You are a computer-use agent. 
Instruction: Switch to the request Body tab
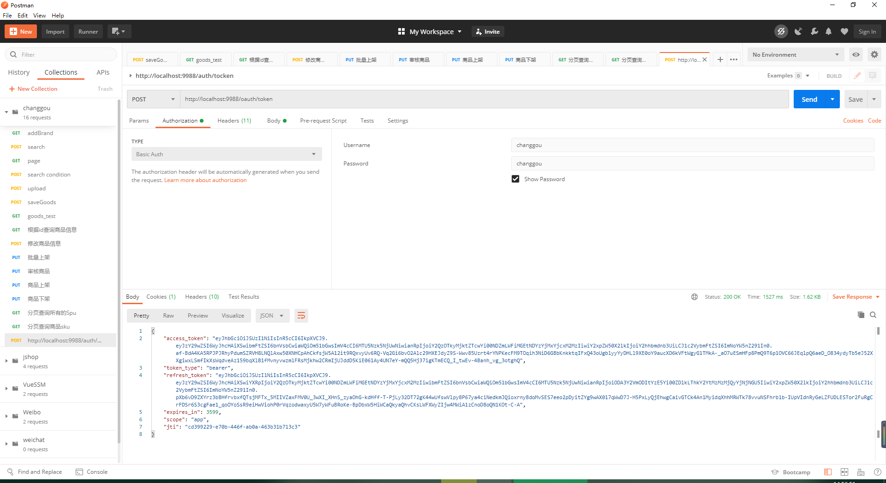[276, 121]
